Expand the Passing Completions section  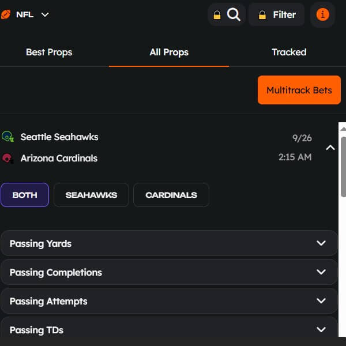tap(321, 272)
